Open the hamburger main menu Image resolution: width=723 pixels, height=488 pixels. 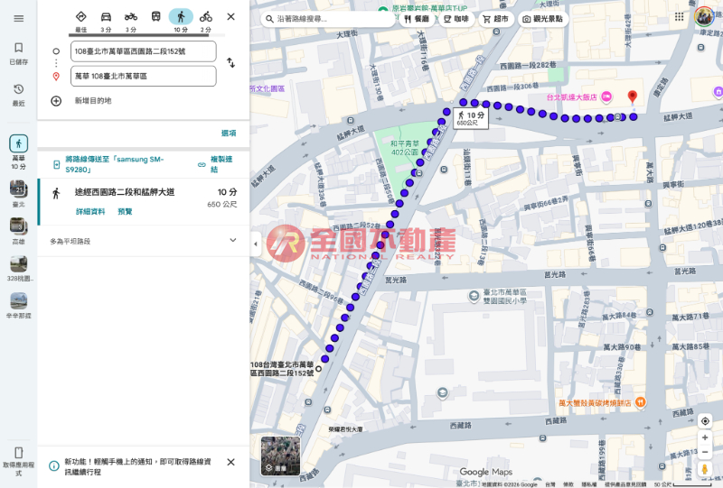tap(18, 18)
